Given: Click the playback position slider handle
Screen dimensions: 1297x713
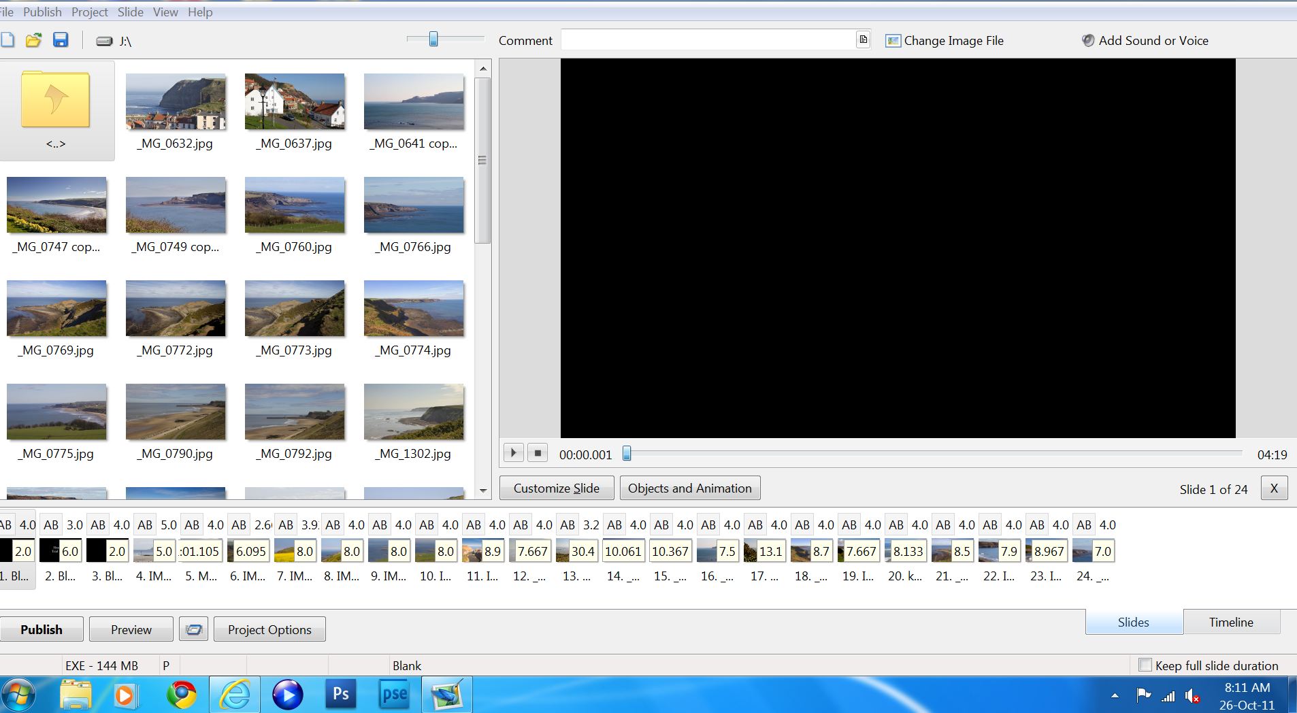Looking at the screenshot, I should click(x=627, y=453).
